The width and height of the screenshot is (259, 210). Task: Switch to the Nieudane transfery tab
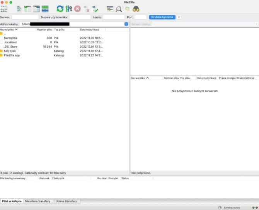click(39, 201)
